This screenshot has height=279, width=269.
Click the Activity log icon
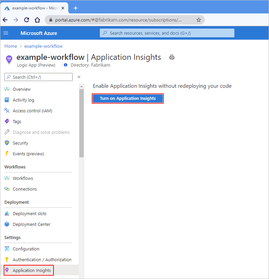(x=7, y=100)
